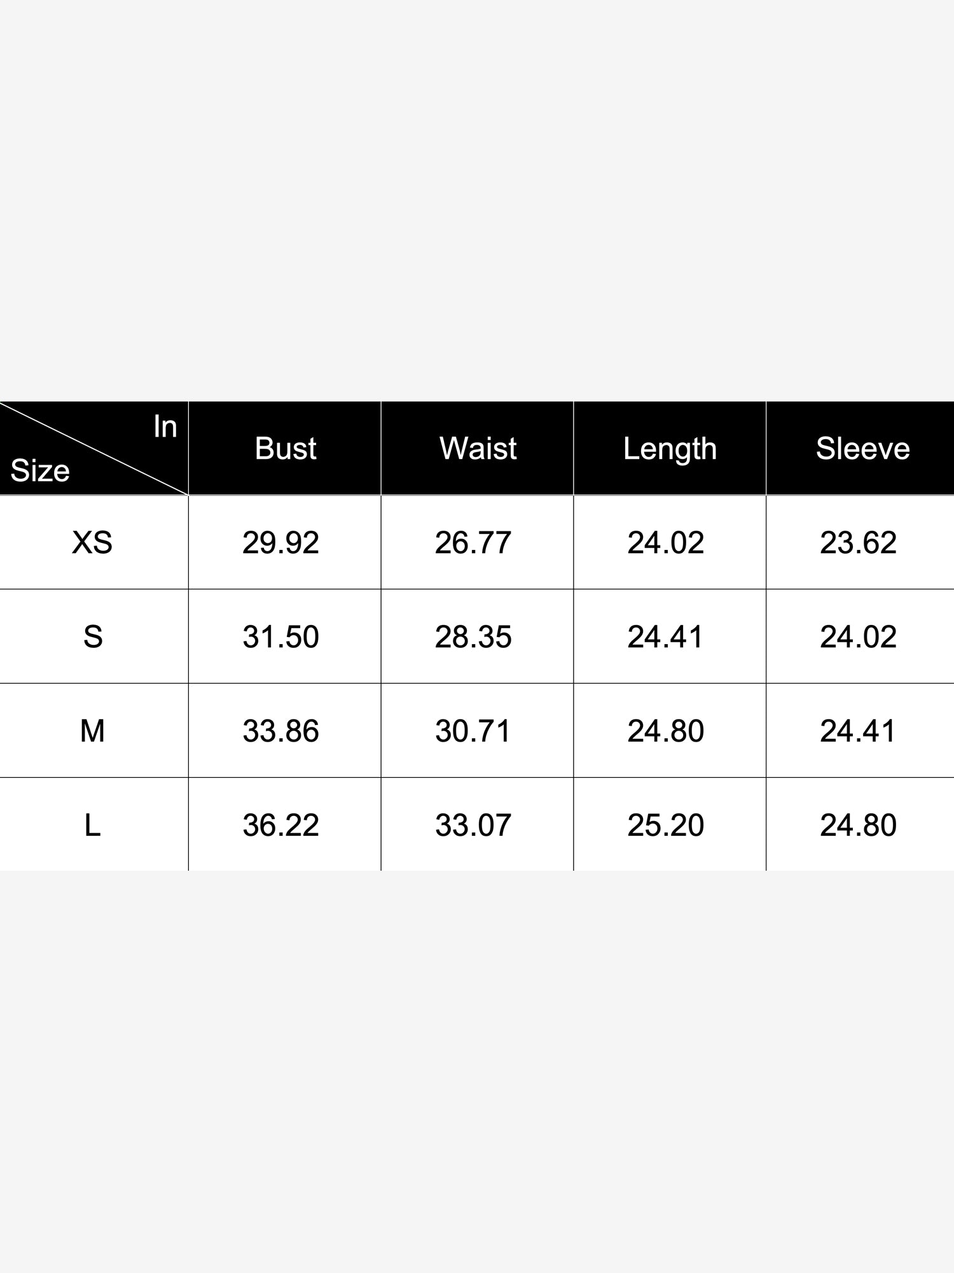Click the M waist value 30.71
Image resolution: width=954 pixels, height=1273 pixels.
coord(473,731)
